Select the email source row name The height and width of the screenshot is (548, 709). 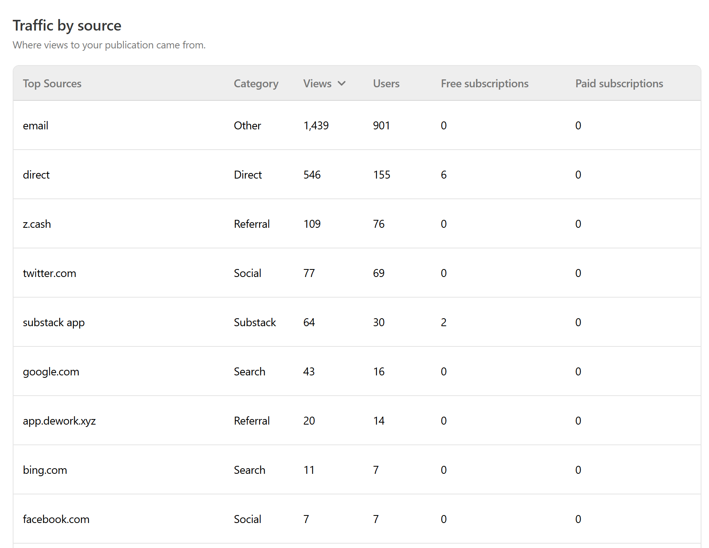click(x=36, y=125)
